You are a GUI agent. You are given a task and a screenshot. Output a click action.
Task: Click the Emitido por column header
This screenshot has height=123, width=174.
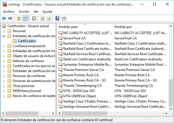(x=139, y=27)
